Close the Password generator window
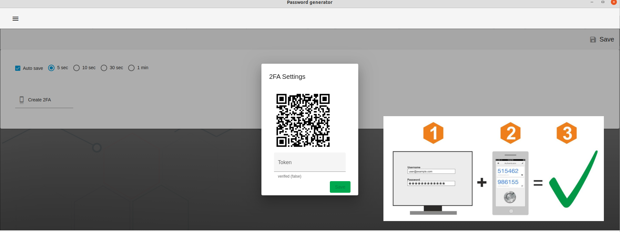 [x=614, y=2]
